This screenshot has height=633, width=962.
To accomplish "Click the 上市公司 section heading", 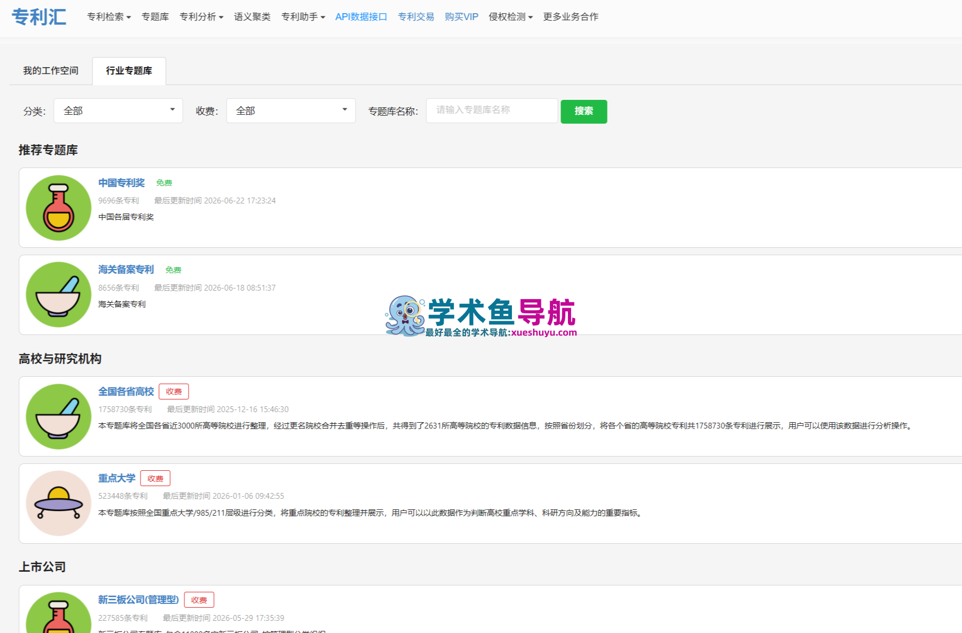I will click(x=42, y=567).
